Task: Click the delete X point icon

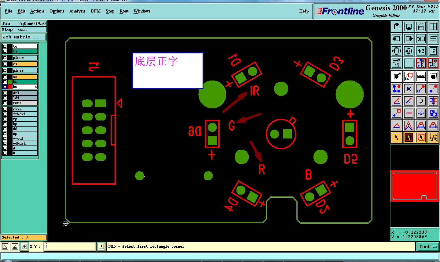Action: (x=409, y=89)
